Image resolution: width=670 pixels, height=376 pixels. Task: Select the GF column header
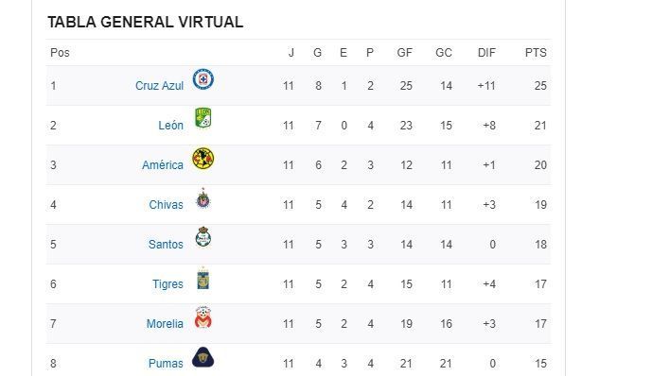404,53
